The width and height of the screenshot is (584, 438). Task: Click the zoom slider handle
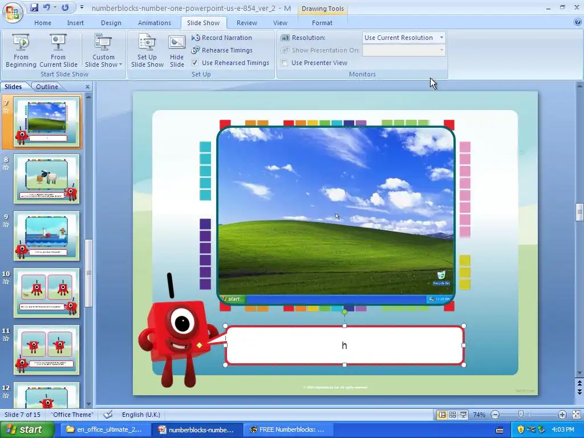pyautogui.click(x=521, y=415)
